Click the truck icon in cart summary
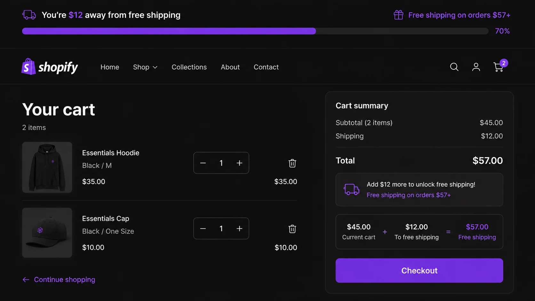Image resolution: width=535 pixels, height=301 pixels. [x=351, y=189]
